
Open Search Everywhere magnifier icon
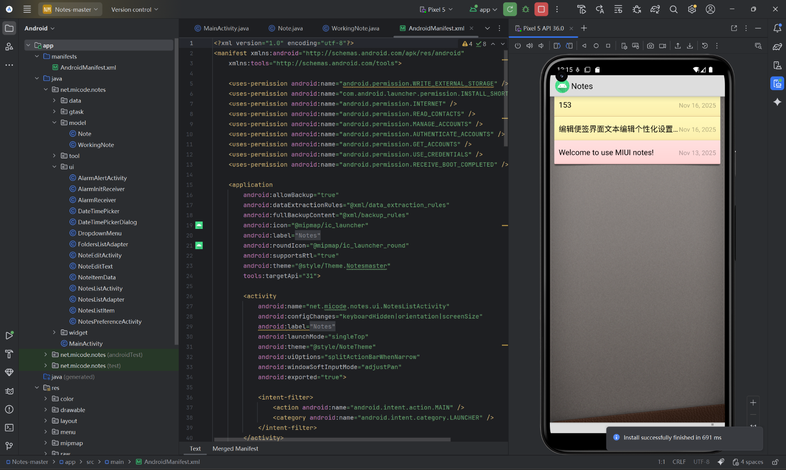[674, 9]
